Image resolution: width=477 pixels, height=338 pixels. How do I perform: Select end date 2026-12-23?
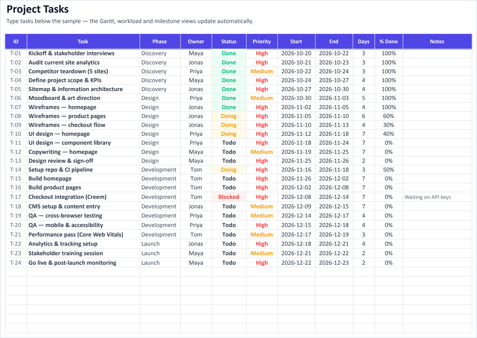point(334,263)
